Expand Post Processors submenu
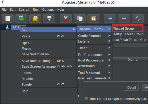Image resolution: width=148 pixels, height=104 pixels. [x=94, y=60]
